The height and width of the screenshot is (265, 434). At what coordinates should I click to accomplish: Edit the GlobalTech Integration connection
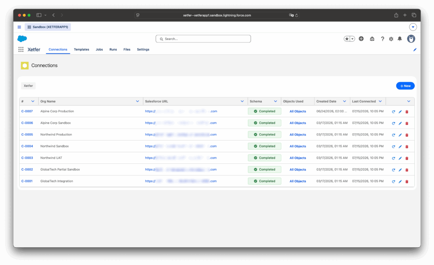click(x=400, y=181)
